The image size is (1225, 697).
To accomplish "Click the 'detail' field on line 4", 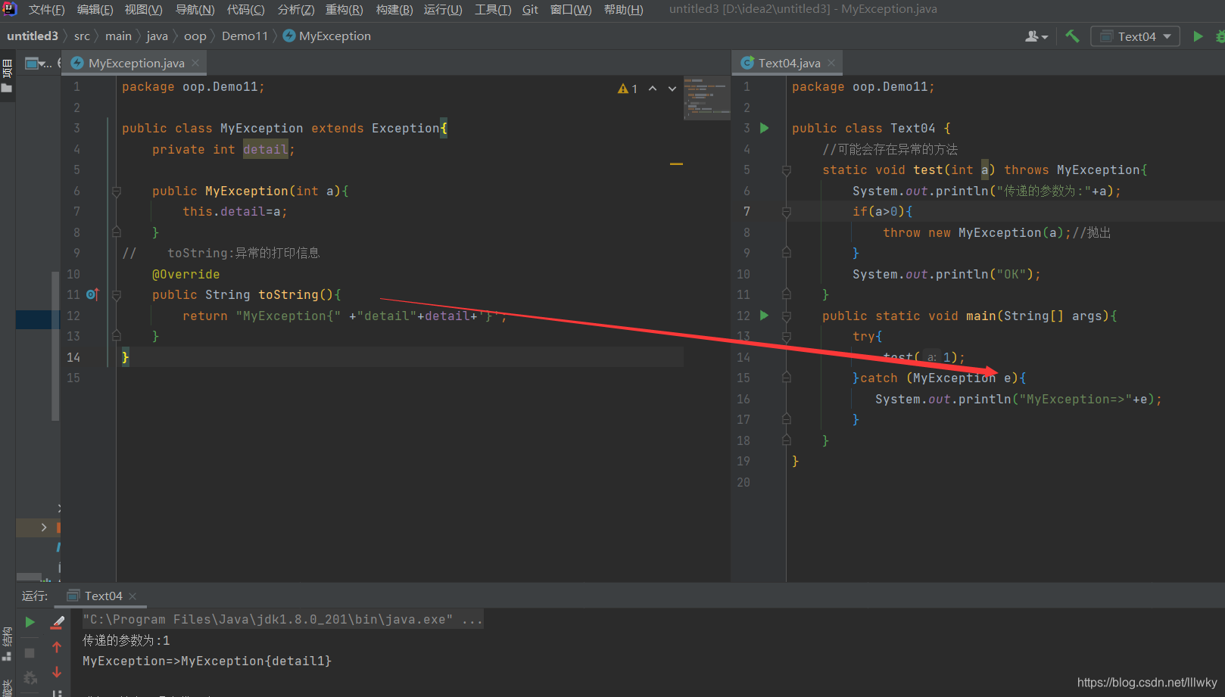I will [265, 150].
